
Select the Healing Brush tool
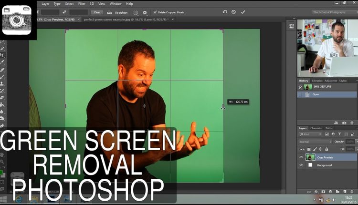2,70
